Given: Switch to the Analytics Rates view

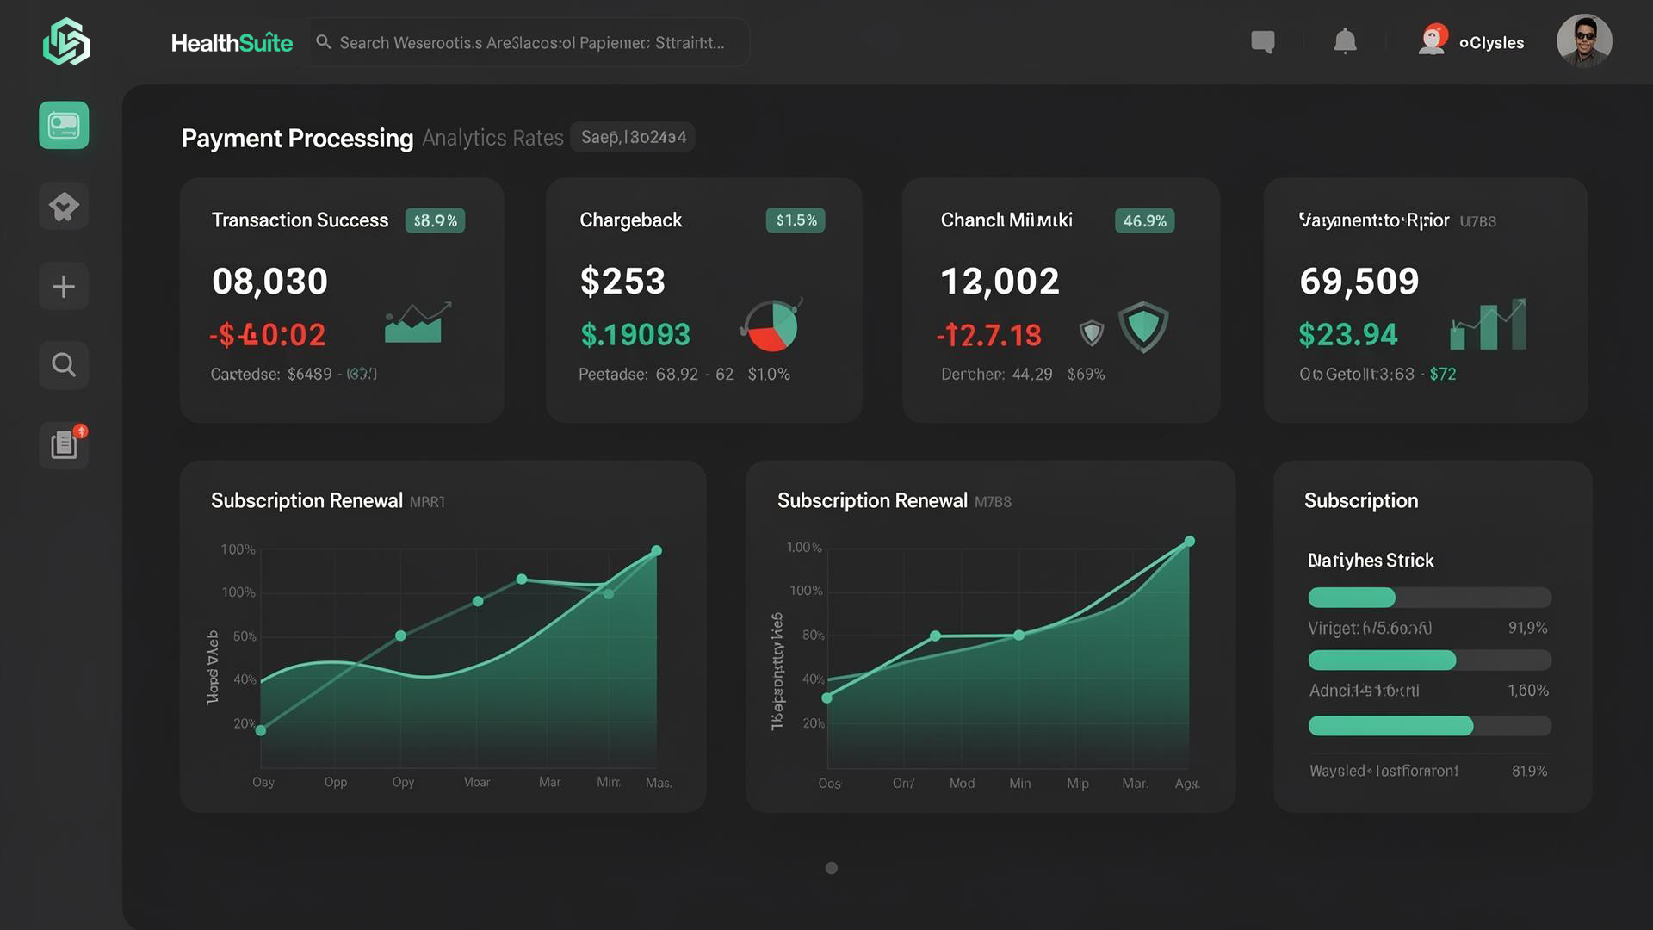Looking at the screenshot, I should 492,138.
